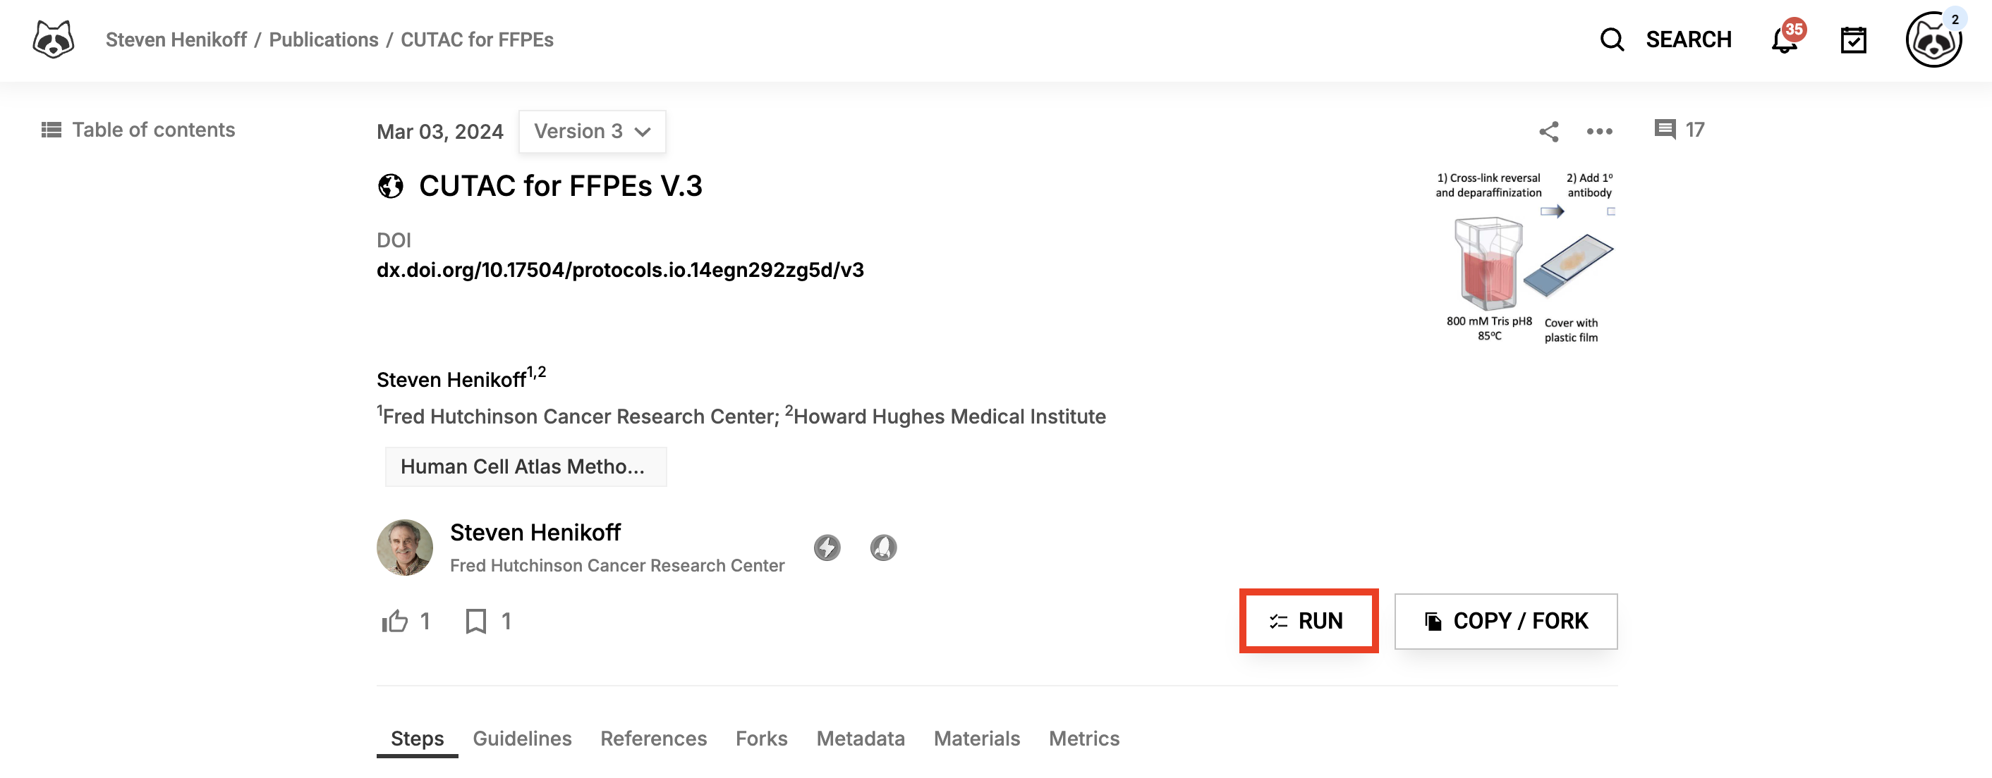
Task: Select the lightning bolt icon beside Steven Henikoff
Action: [x=826, y=547]
